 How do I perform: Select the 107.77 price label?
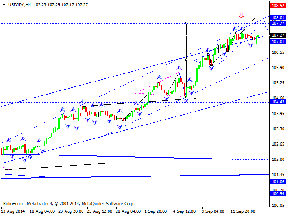coord(278,23)
